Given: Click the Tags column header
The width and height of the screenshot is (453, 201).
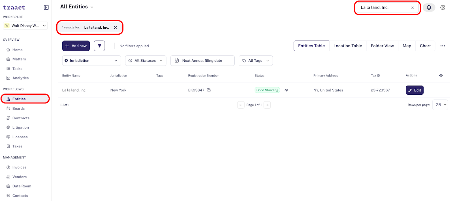Looking at the screenshot, I should pos(160,76).
